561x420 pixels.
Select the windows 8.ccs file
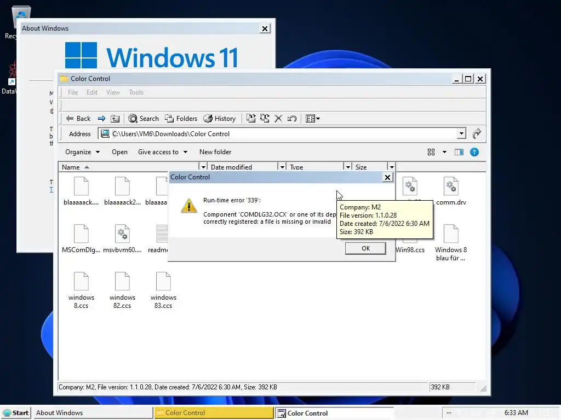(x=81, y=290)
